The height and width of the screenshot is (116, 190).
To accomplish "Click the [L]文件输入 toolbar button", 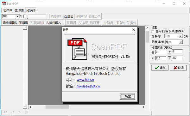I will (54, 23).
